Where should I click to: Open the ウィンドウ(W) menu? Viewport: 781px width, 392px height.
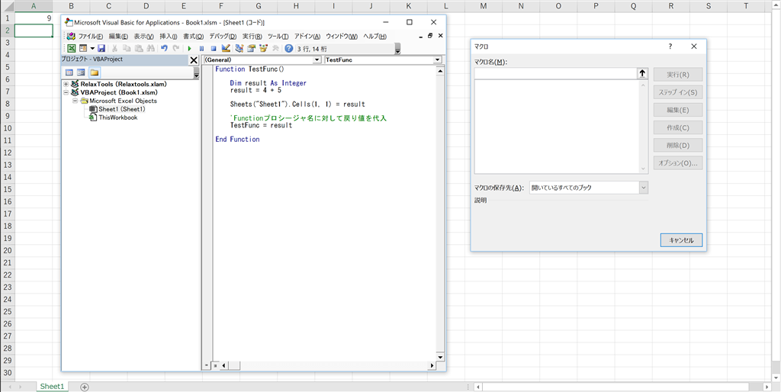tap(342, 37)
